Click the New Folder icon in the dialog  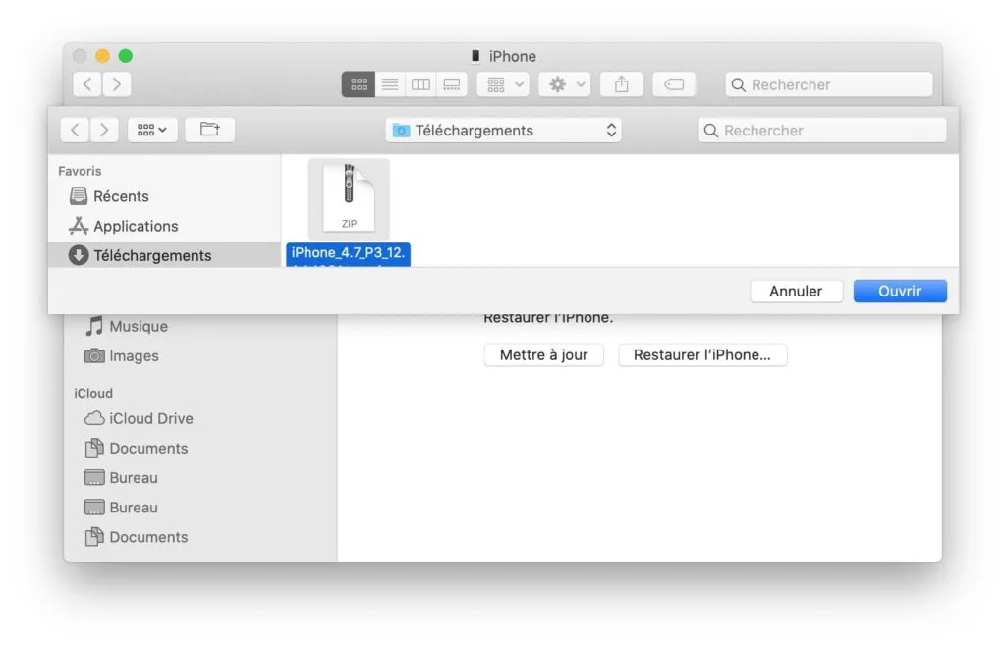209,129
